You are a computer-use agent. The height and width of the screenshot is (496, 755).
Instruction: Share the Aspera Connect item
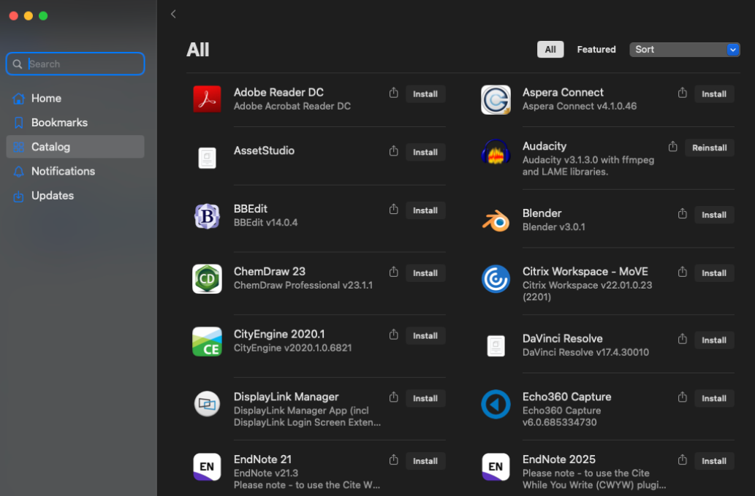point(683,93)
